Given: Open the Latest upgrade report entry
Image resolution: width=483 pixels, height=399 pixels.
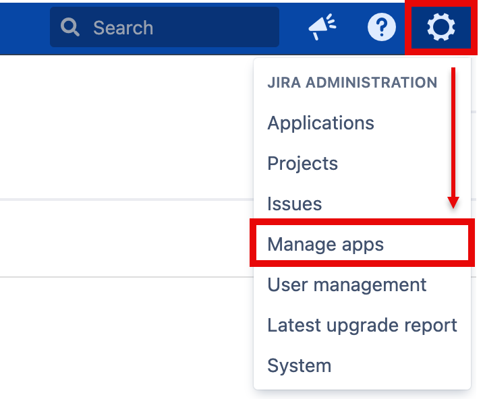Looking at the screenshot, I should coord(362,326).
